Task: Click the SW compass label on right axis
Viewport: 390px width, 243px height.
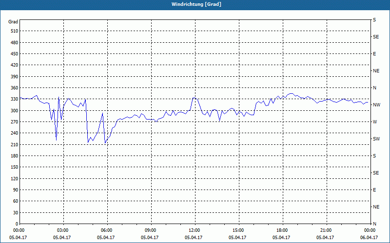Action: pyautogui.click(x=376, y=139)
